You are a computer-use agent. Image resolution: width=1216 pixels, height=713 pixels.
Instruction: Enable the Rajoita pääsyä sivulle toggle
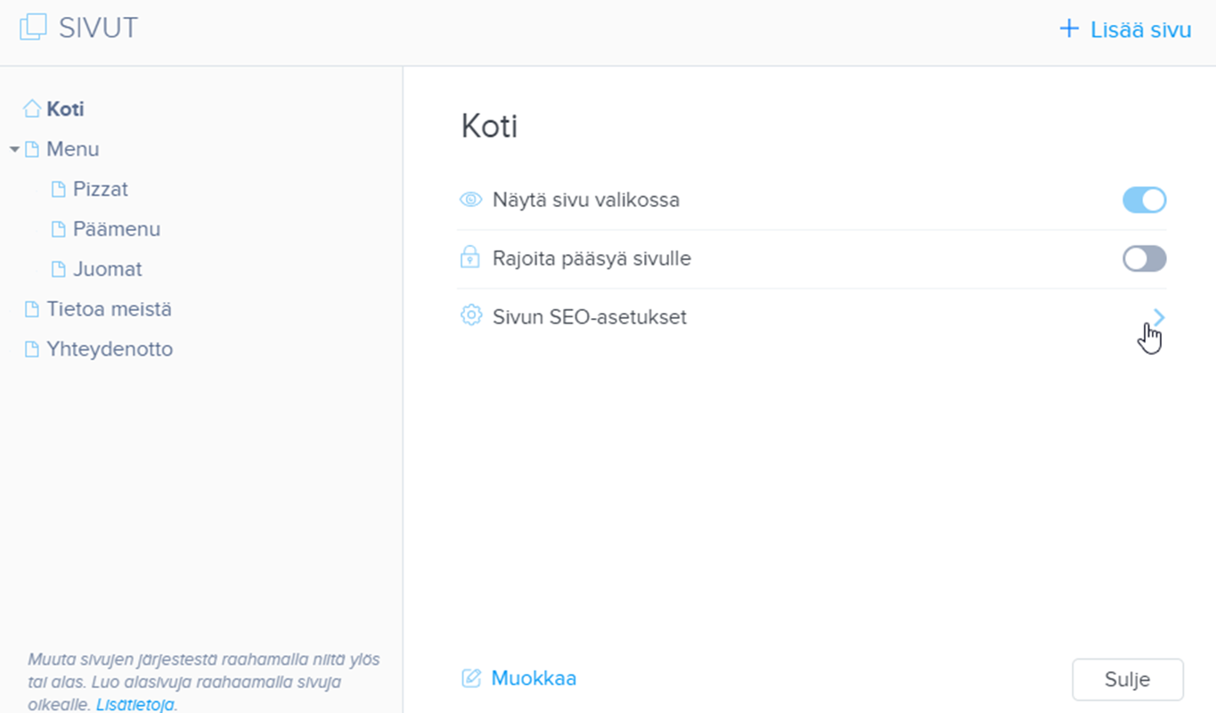[x=1144, y=258]
